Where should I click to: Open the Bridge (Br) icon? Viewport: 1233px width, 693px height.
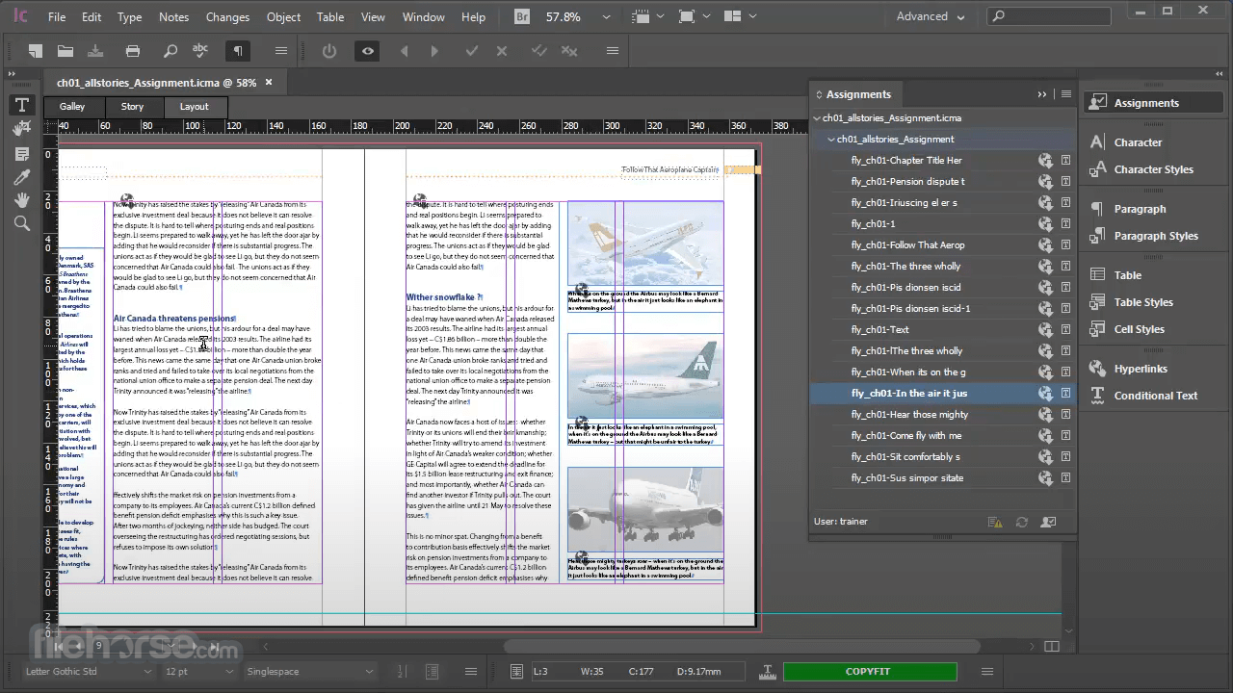pyautogui.click(x=522, y=16)
